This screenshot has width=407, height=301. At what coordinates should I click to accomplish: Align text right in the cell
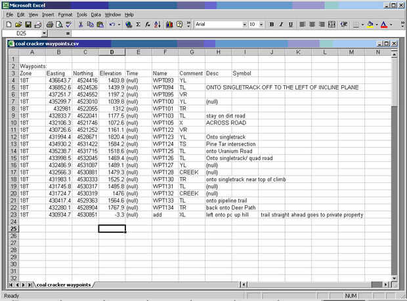pos(322,24)
